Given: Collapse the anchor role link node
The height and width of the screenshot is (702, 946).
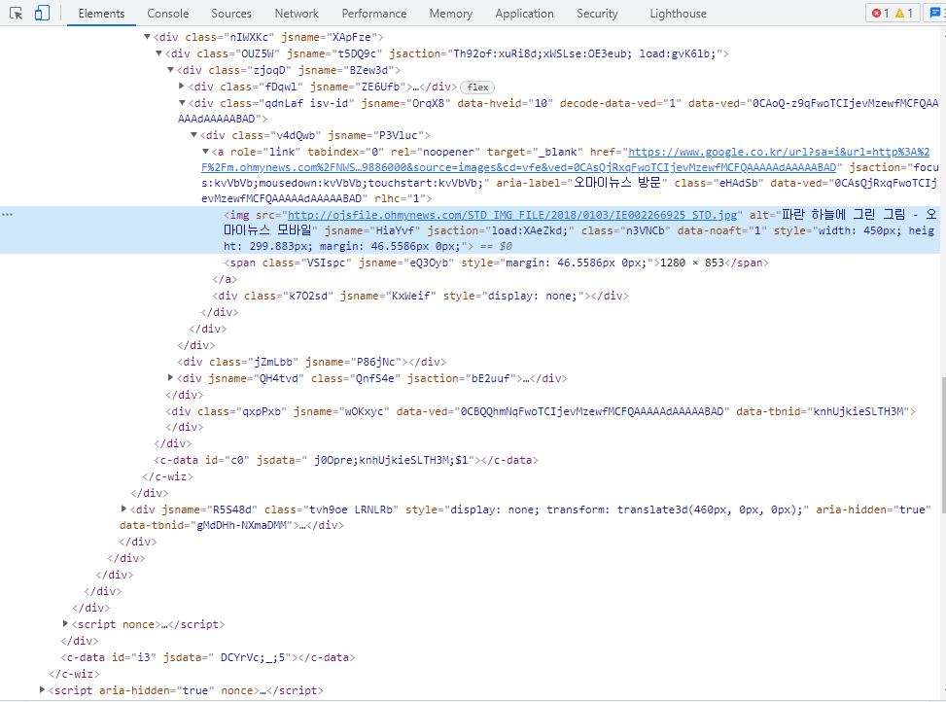Looking at the screenshot, I should [x=205, y=152].
